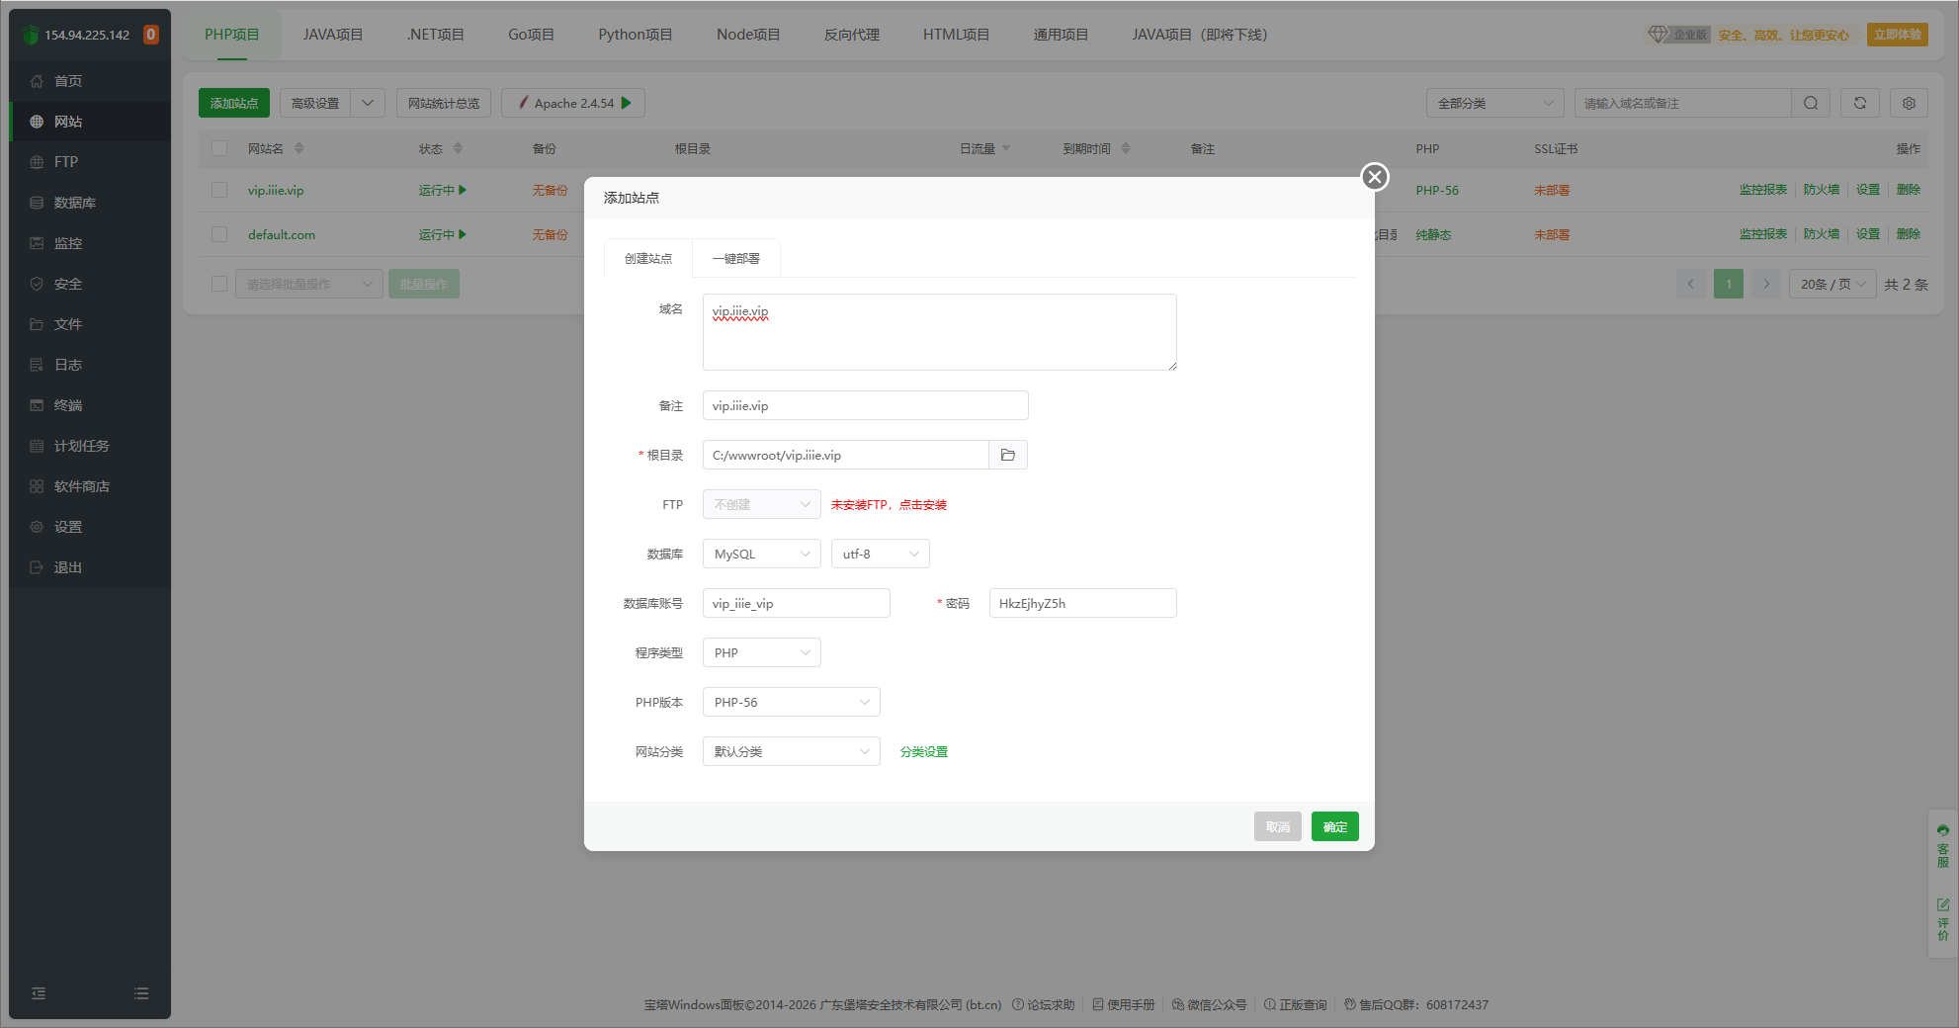Image resolution: width=1959 pixels, height=1028 pixels.
Task: Open the JAVA项目 top tab
Action: [x=332, y=35]
